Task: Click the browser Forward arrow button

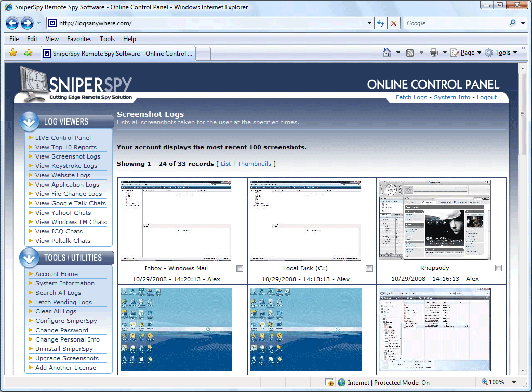Action: coord(27,23)
